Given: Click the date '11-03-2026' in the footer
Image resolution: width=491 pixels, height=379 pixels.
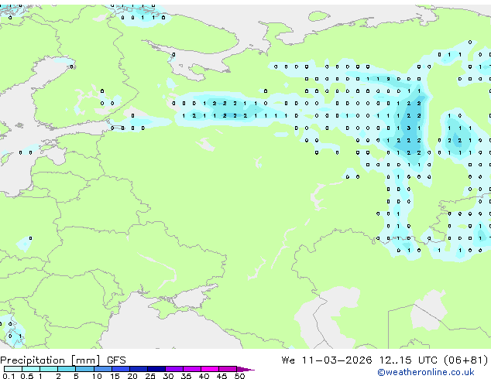Looking at the screenshot, I should [x=337, y=360].
